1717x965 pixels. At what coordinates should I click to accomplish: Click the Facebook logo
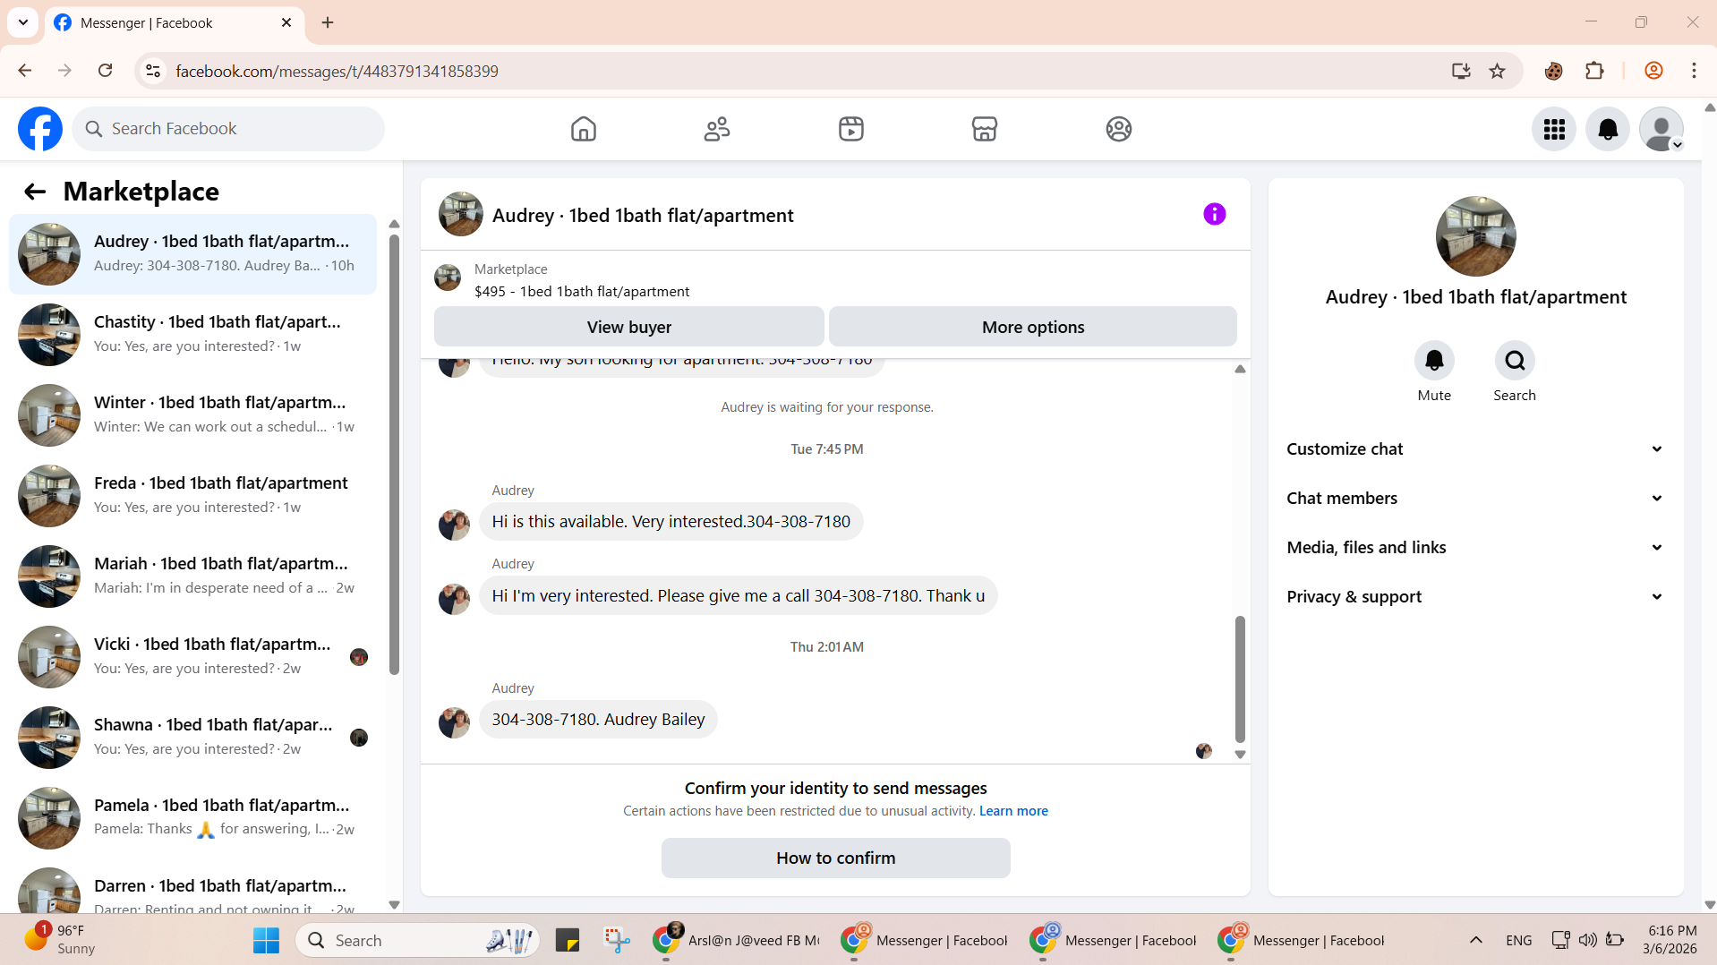click(x=40, y=129)
